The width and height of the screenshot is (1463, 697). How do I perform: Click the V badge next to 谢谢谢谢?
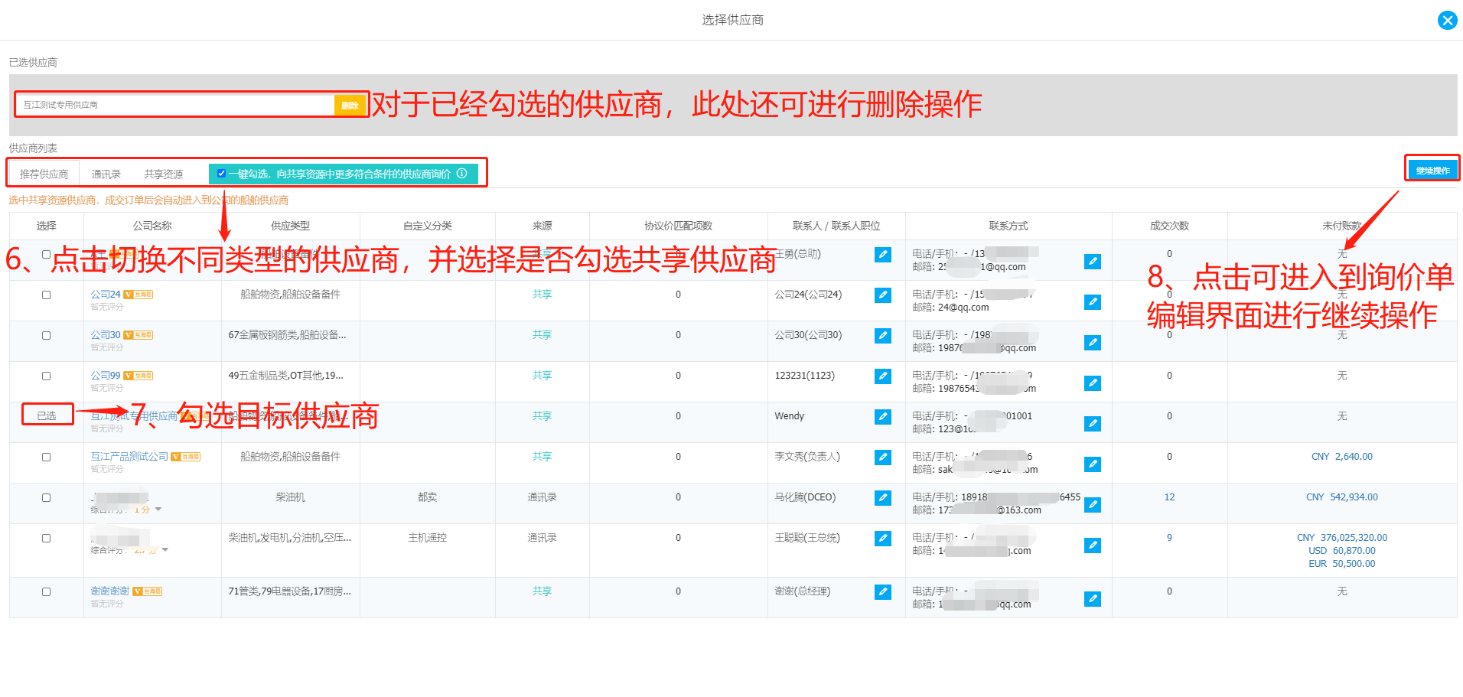point(148,591)
